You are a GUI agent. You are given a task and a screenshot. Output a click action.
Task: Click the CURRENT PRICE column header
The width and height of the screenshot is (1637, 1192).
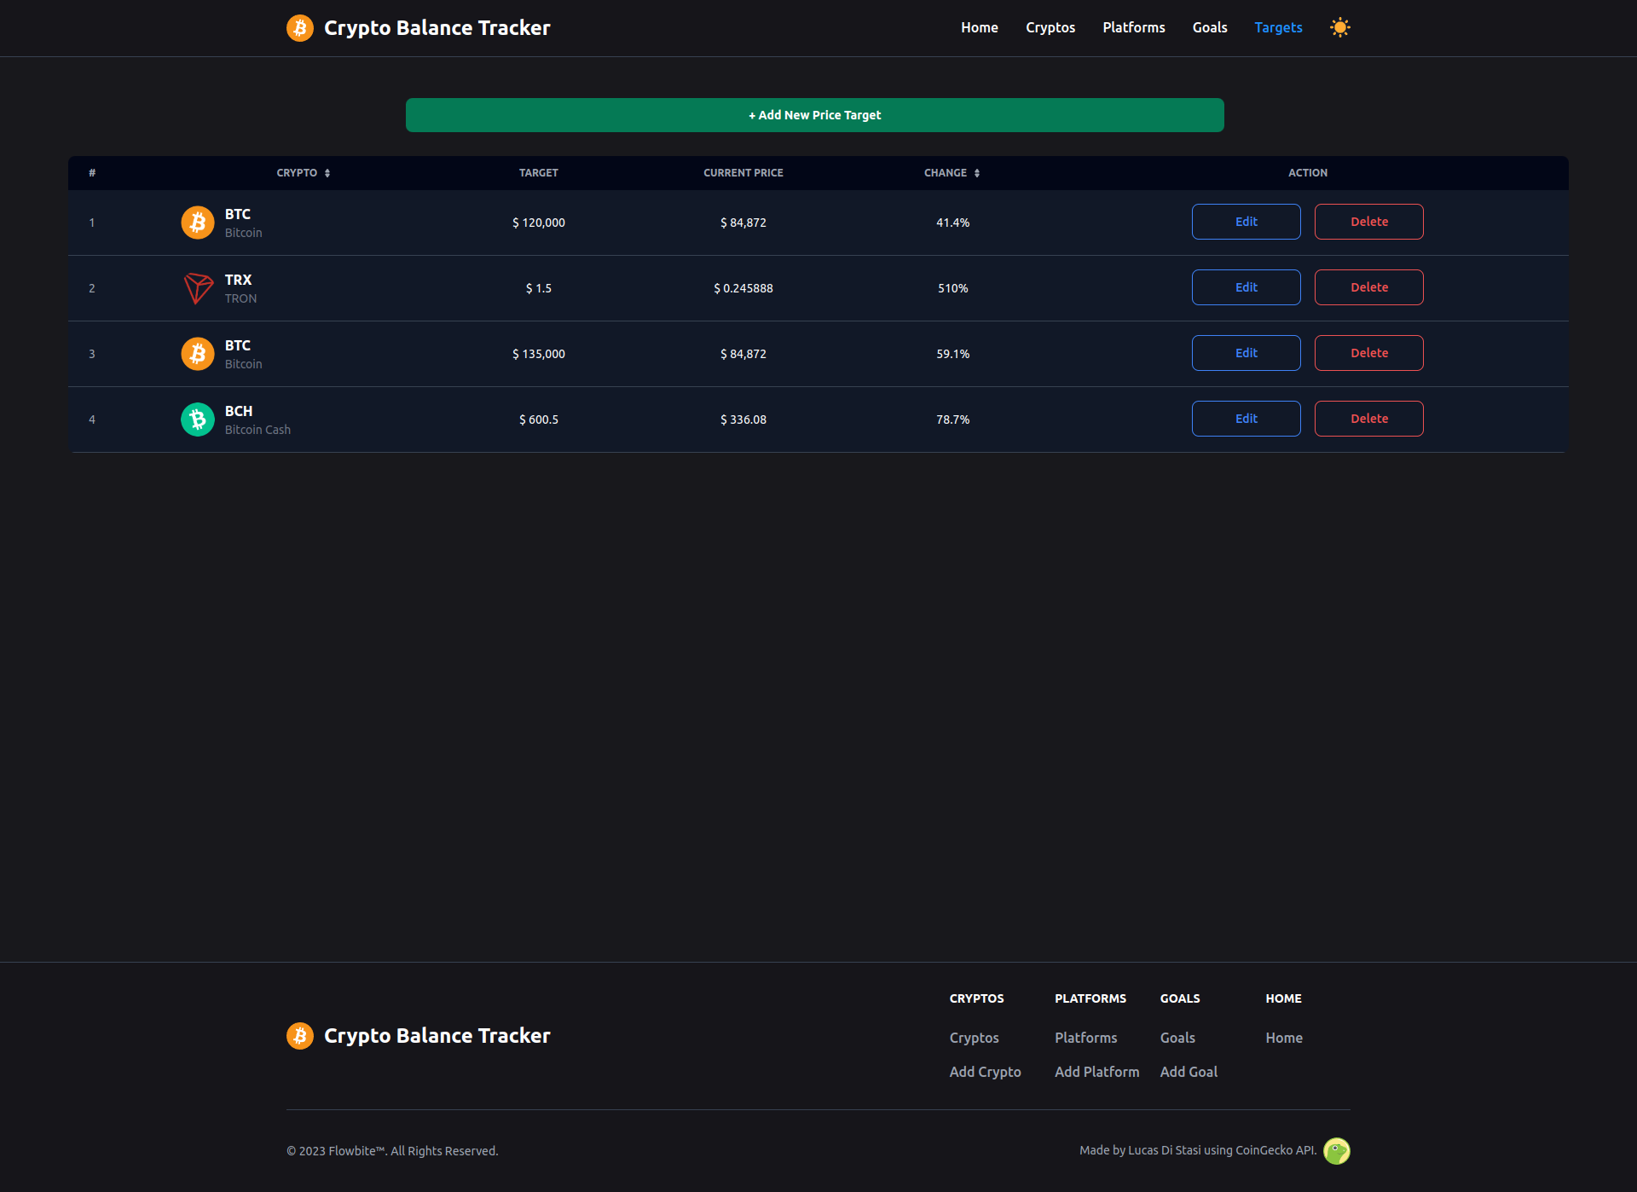[x=743, y=173]
